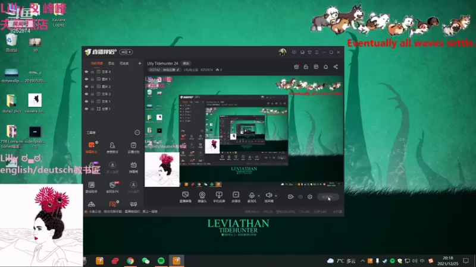Add a 多媒体 media source

(x=236, y=197)
